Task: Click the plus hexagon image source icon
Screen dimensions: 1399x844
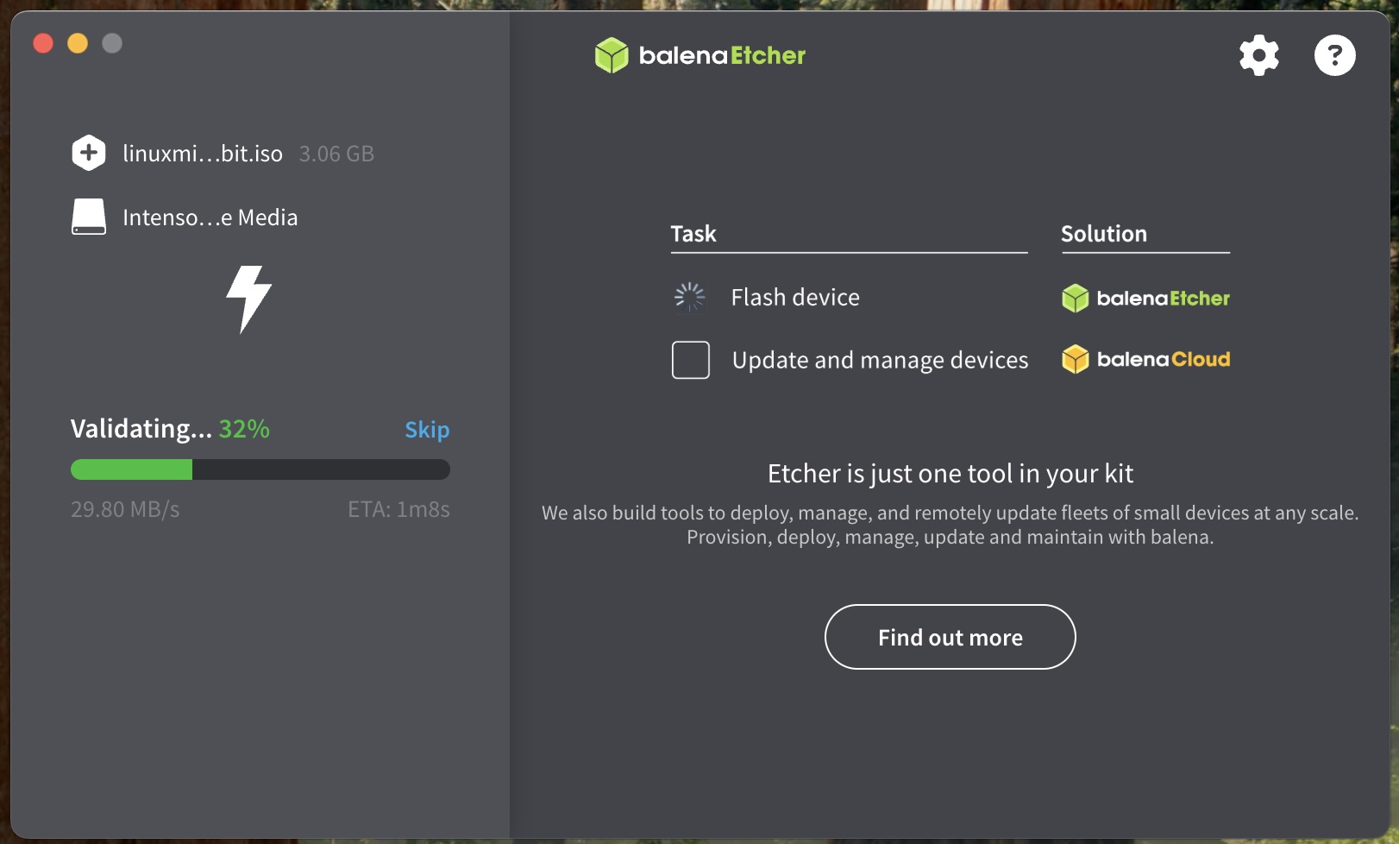Action: [88, 153]
